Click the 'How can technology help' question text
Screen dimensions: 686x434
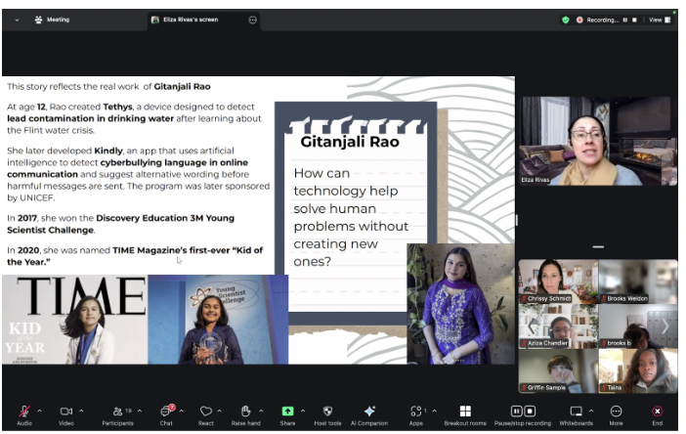351,217
